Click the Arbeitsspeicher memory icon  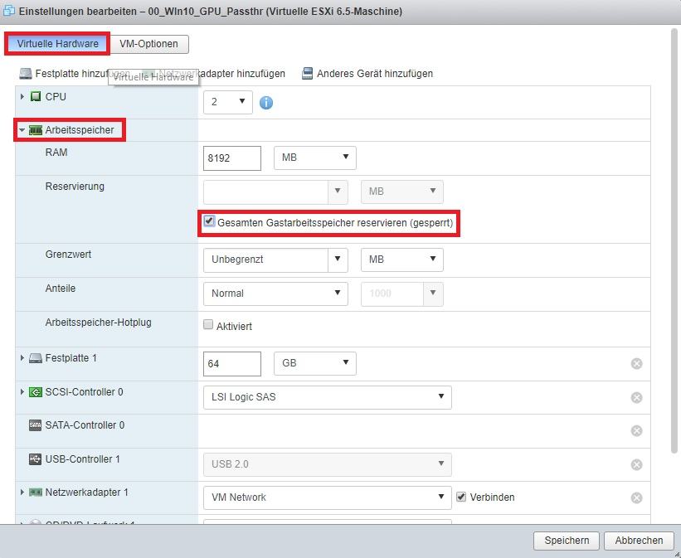click(x=36, y=130)
